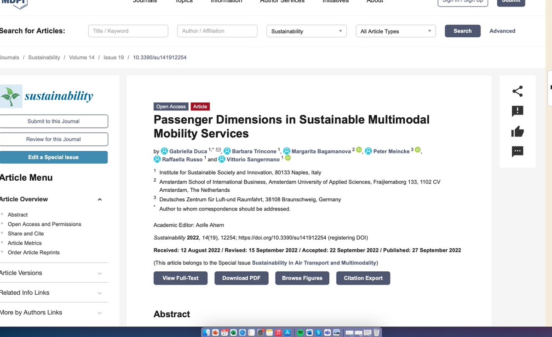The image size is (552, 337).
Task: Click the Open Access badge
Action: 171,107
